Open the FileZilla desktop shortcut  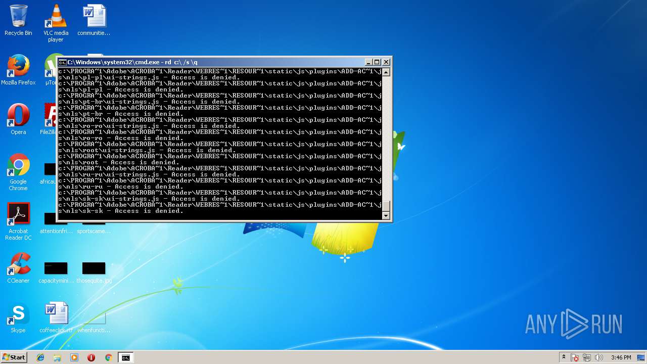tap(49, 119)
